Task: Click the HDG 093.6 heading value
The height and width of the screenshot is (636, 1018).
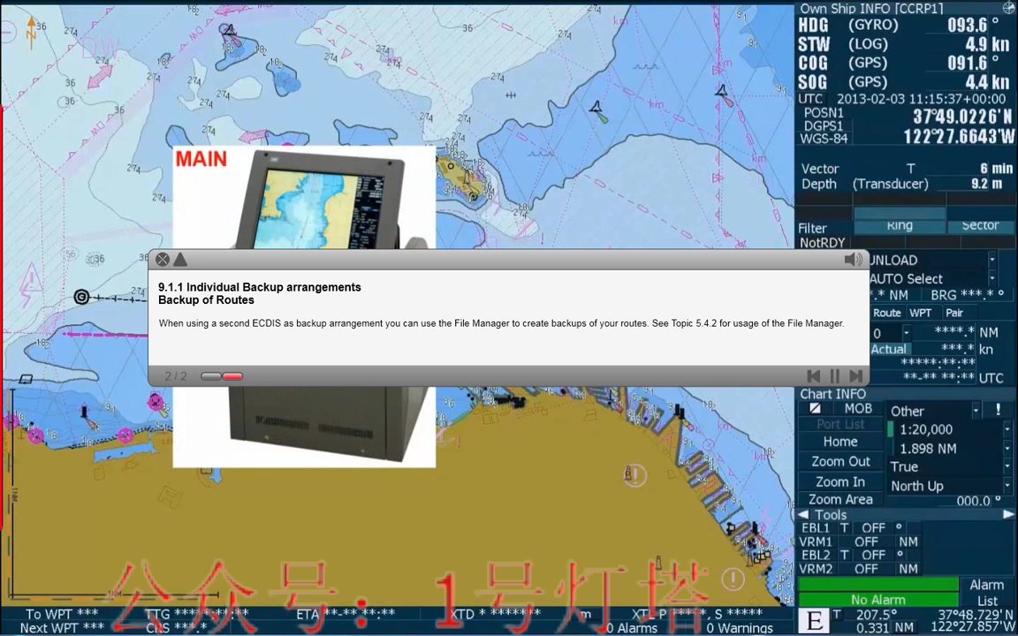Action: click(968, 26)
